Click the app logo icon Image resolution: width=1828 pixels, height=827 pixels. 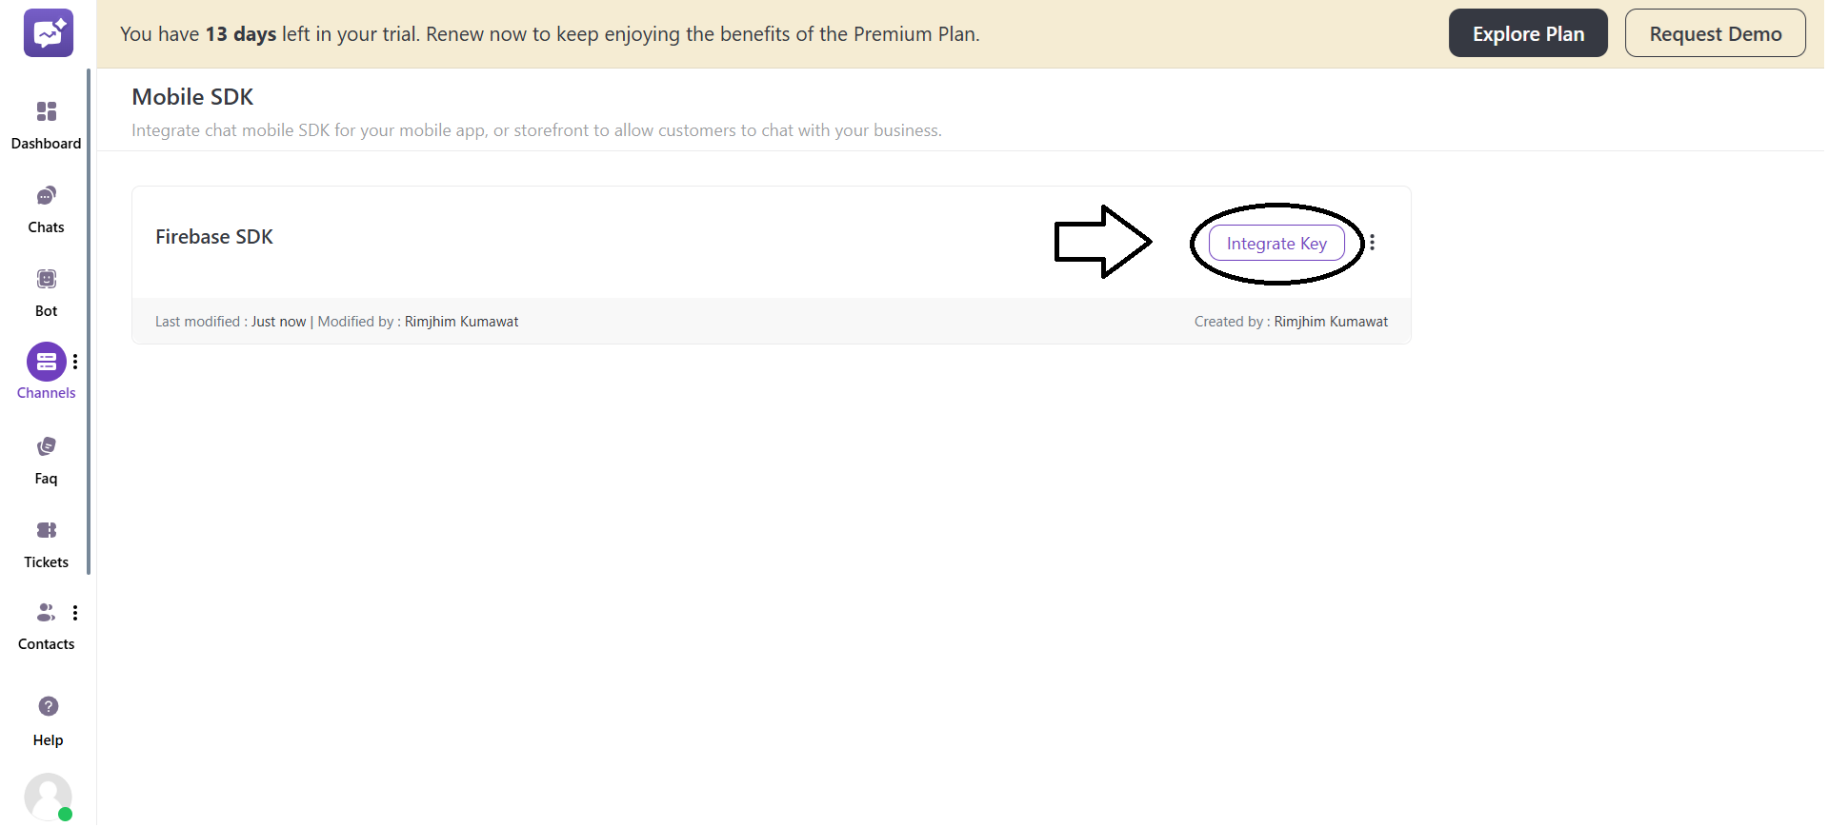[49, 33]
